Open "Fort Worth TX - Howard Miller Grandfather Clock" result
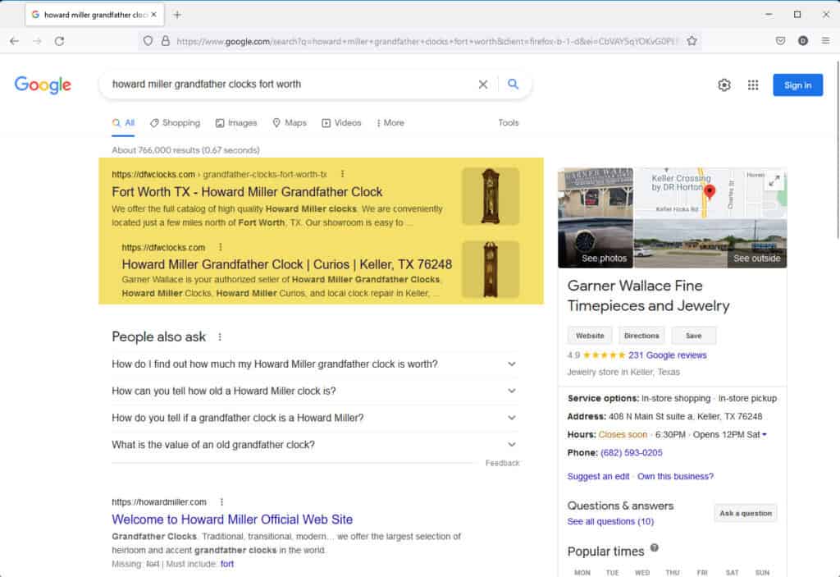This screenshot has width=840, height=577. coord(247,192)
